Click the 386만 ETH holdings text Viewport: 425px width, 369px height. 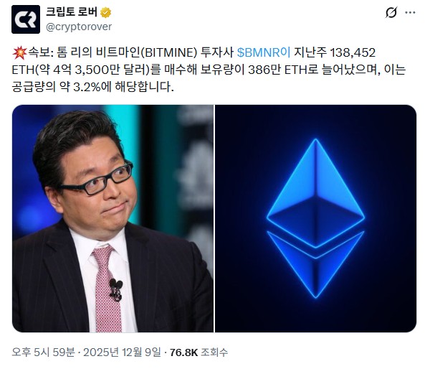282,70
